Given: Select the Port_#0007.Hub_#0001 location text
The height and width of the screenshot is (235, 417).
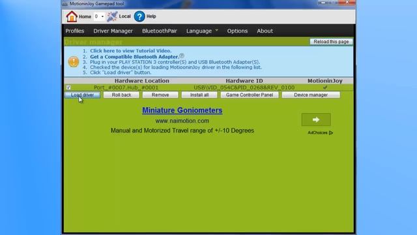Looking at the screenshot, I should 126,87.
